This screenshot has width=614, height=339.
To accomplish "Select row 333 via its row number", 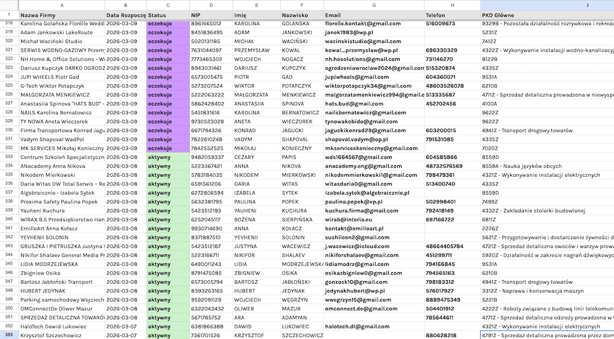I will click(9, 157).
